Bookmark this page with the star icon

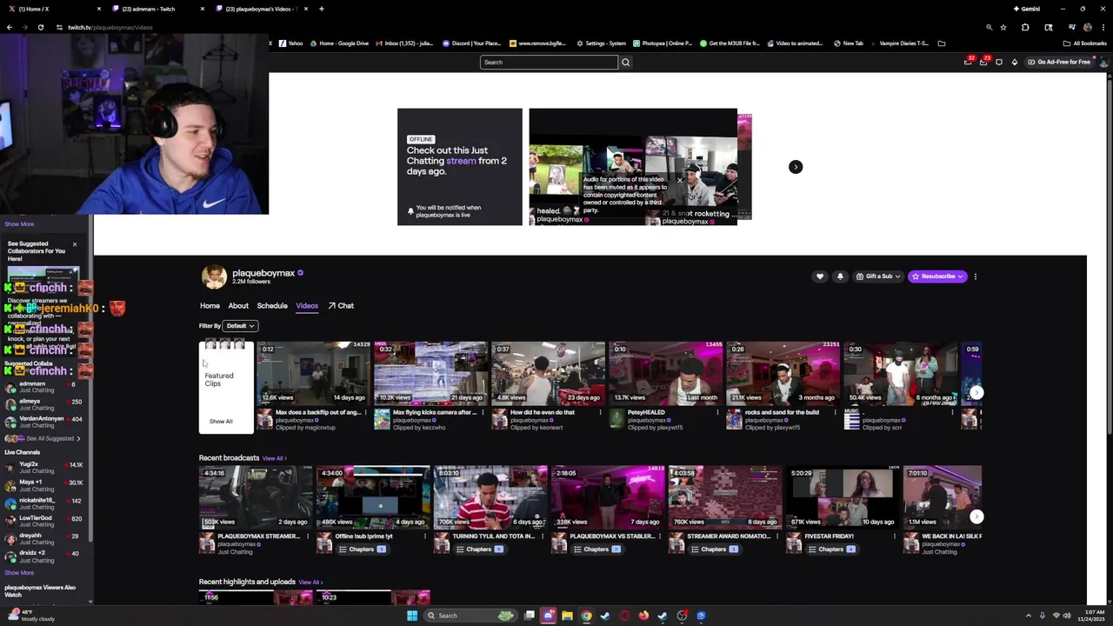(x=1003, y=27)
